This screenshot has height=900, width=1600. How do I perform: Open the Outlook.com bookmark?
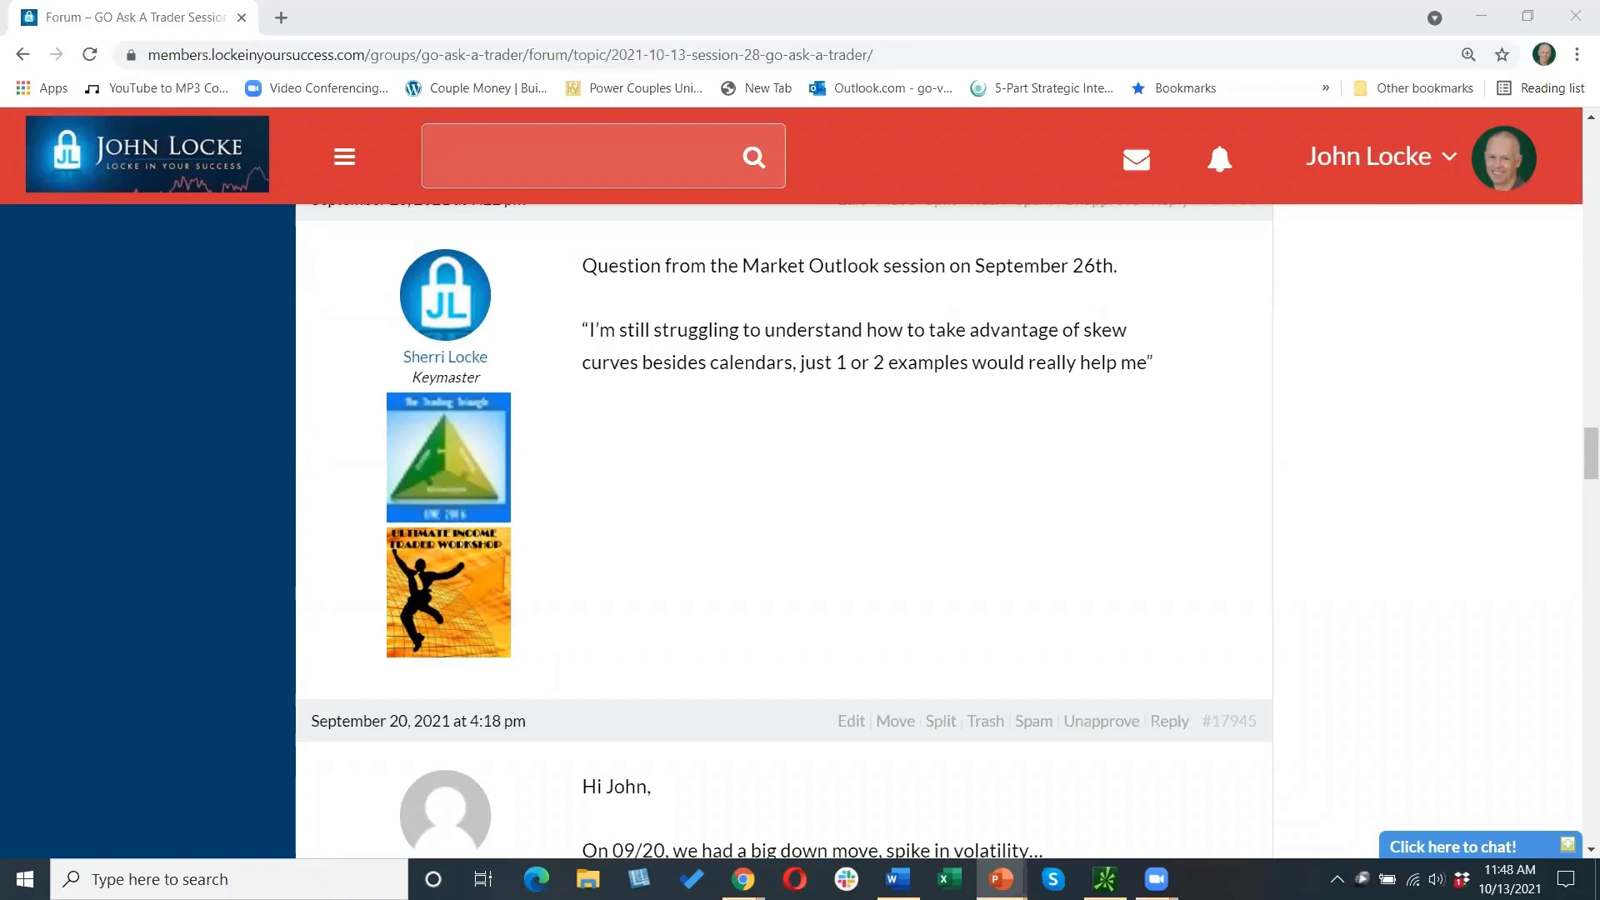881,88
